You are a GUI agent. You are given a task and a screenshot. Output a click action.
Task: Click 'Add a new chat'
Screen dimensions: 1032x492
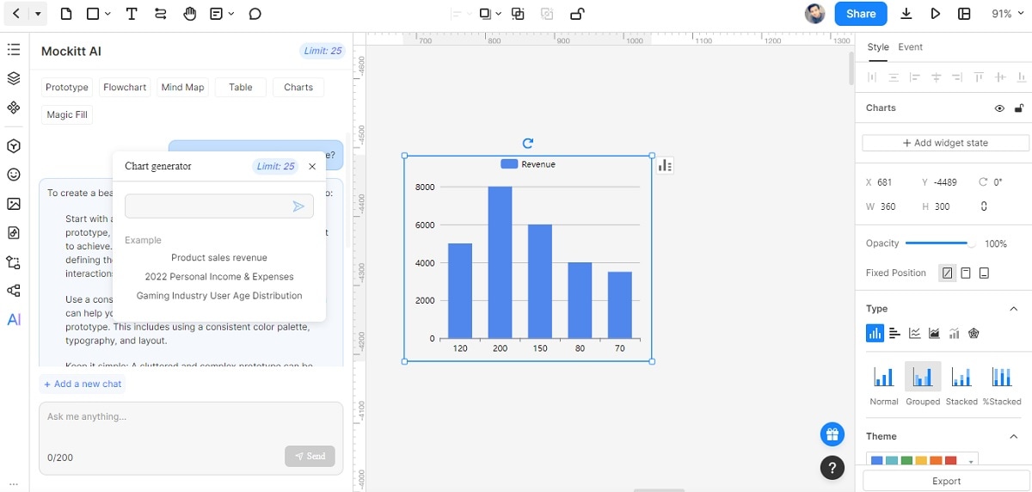tap(82, 384)
